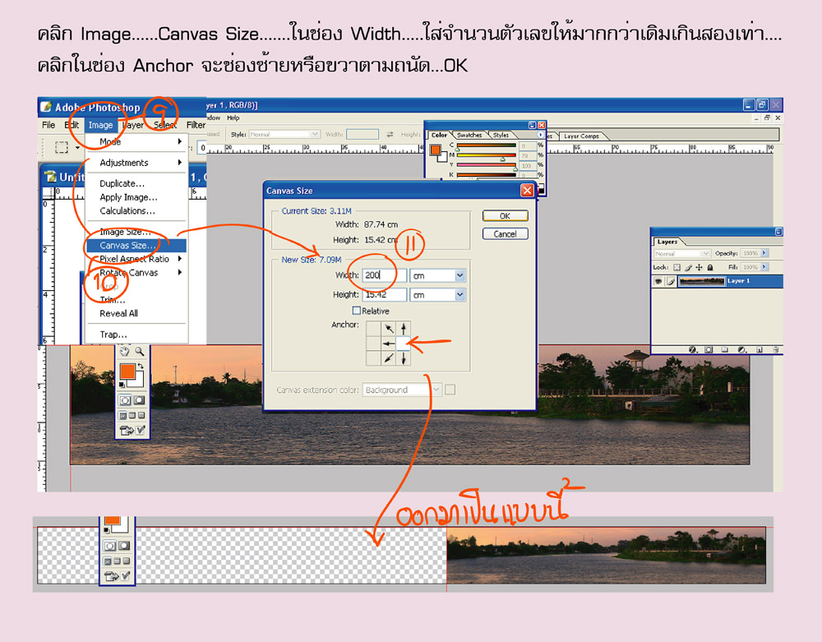Image resolution: width=822 pixels, height=642 pixels.
Task: Switch to Quick Mask mode icon
Action: (138, 400)
